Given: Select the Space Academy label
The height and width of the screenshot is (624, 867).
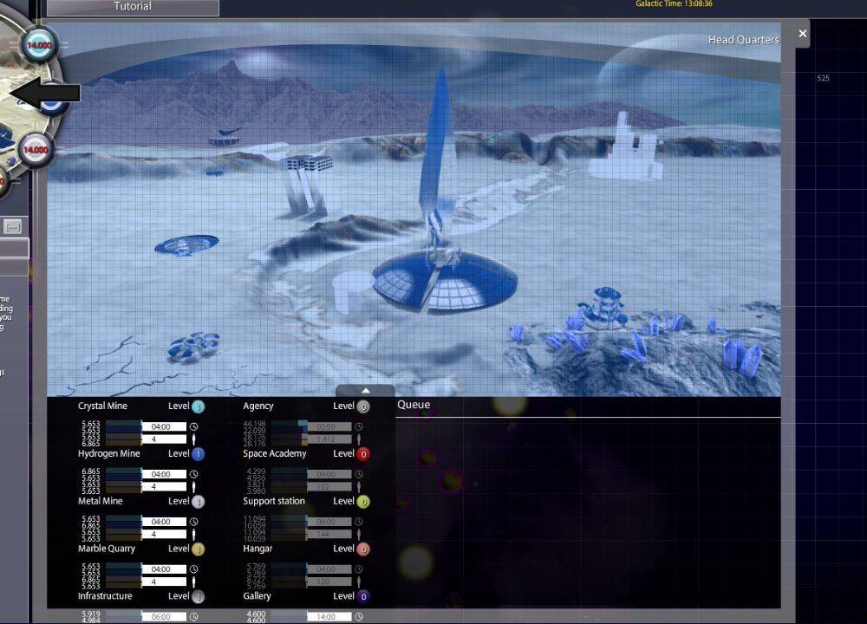Looking at the screenshot, I should [x=275, y=454].
